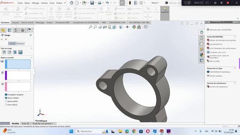Open Appearances sphere tab in task pane

[x=201, y=55]
